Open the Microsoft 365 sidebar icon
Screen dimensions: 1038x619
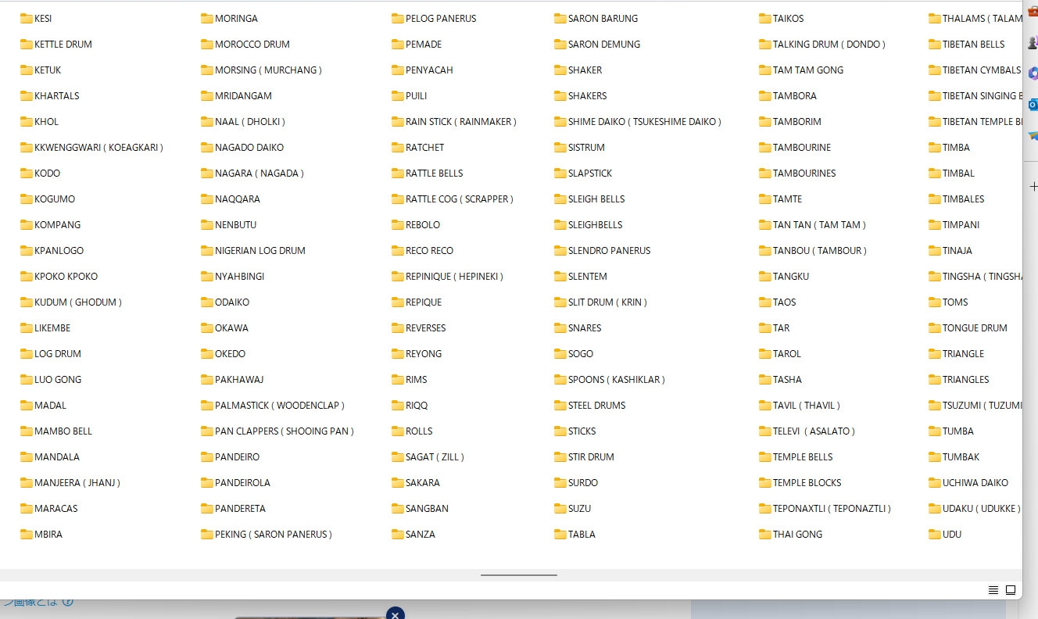pyautogui.click(x=1033, y=73)
